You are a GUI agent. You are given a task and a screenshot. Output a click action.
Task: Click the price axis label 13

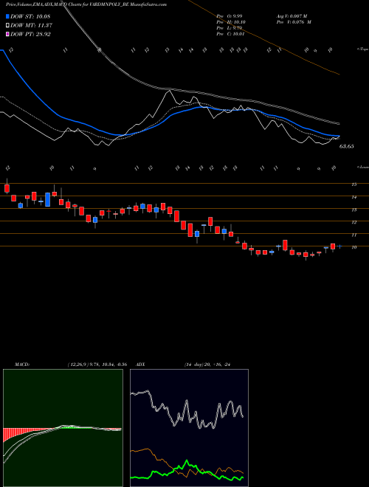(x=354, y=210)
